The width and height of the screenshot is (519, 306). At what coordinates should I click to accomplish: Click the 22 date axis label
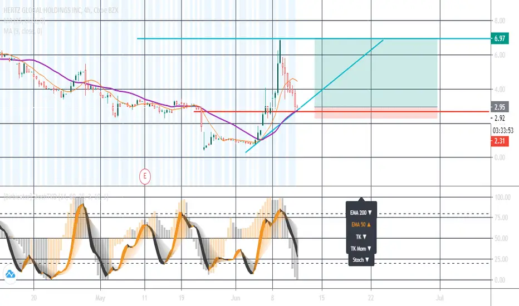(371, 298)
